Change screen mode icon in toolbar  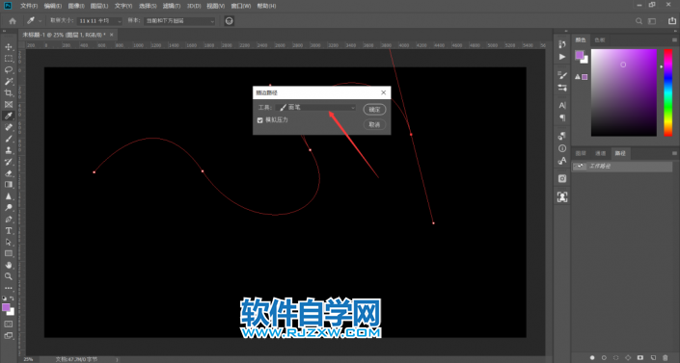point(9,336)
